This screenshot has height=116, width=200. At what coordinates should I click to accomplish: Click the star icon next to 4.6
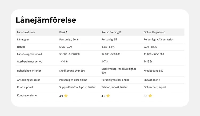point(108,96)
